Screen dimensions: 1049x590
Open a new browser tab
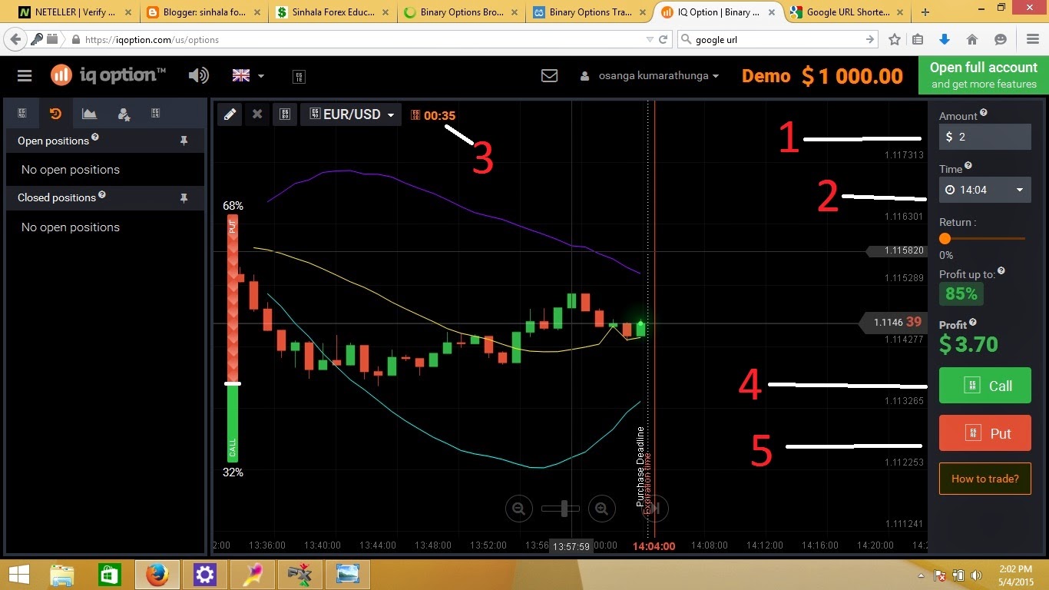coord(925,12)
